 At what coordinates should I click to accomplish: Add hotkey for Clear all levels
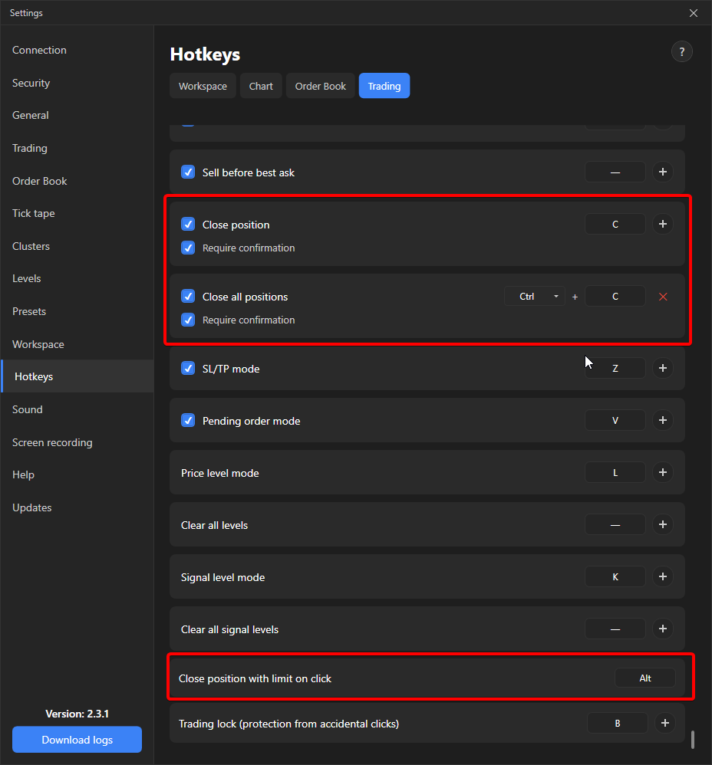point(663,524)
